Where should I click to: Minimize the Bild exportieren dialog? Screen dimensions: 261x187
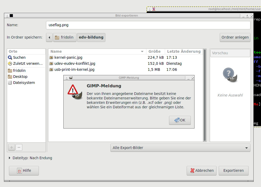[243, 16]
